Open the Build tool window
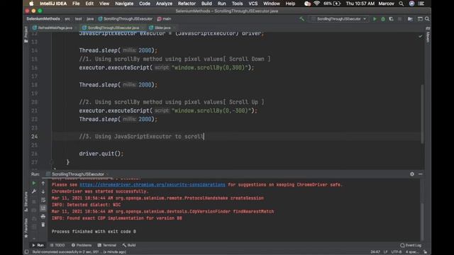Viewport: 454px width, 255px height. (x=129, y=245)
